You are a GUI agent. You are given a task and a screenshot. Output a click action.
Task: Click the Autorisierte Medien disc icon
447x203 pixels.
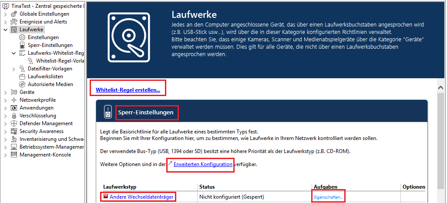click(22, 84)
